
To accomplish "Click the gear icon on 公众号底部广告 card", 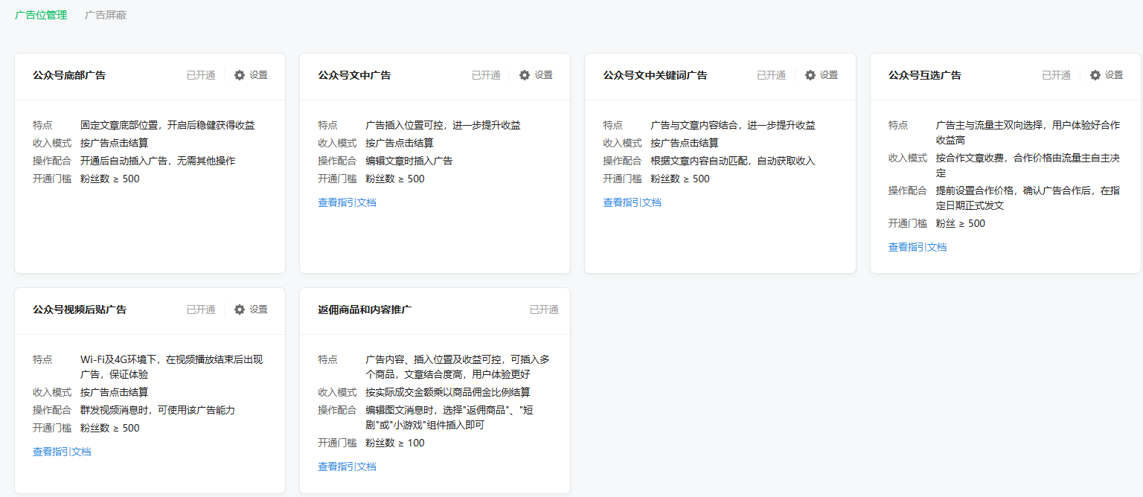I will point(240,75).
